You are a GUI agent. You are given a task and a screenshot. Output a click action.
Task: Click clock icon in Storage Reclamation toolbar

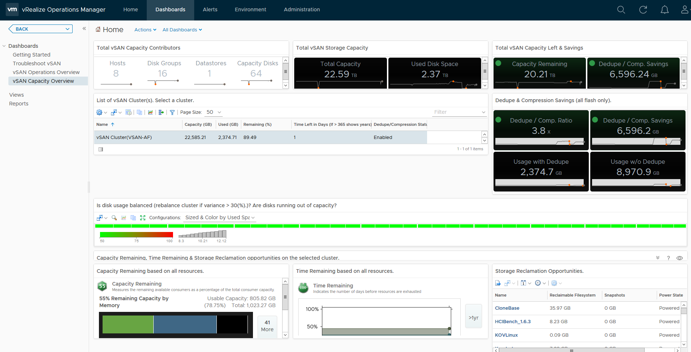pos(538,283)
